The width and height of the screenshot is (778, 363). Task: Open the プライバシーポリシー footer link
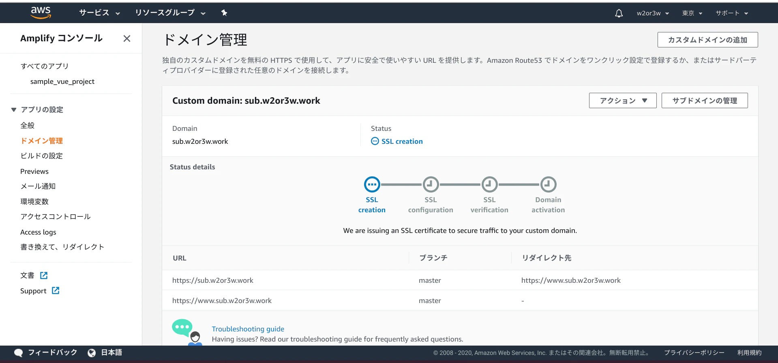(x=694, y=353)
